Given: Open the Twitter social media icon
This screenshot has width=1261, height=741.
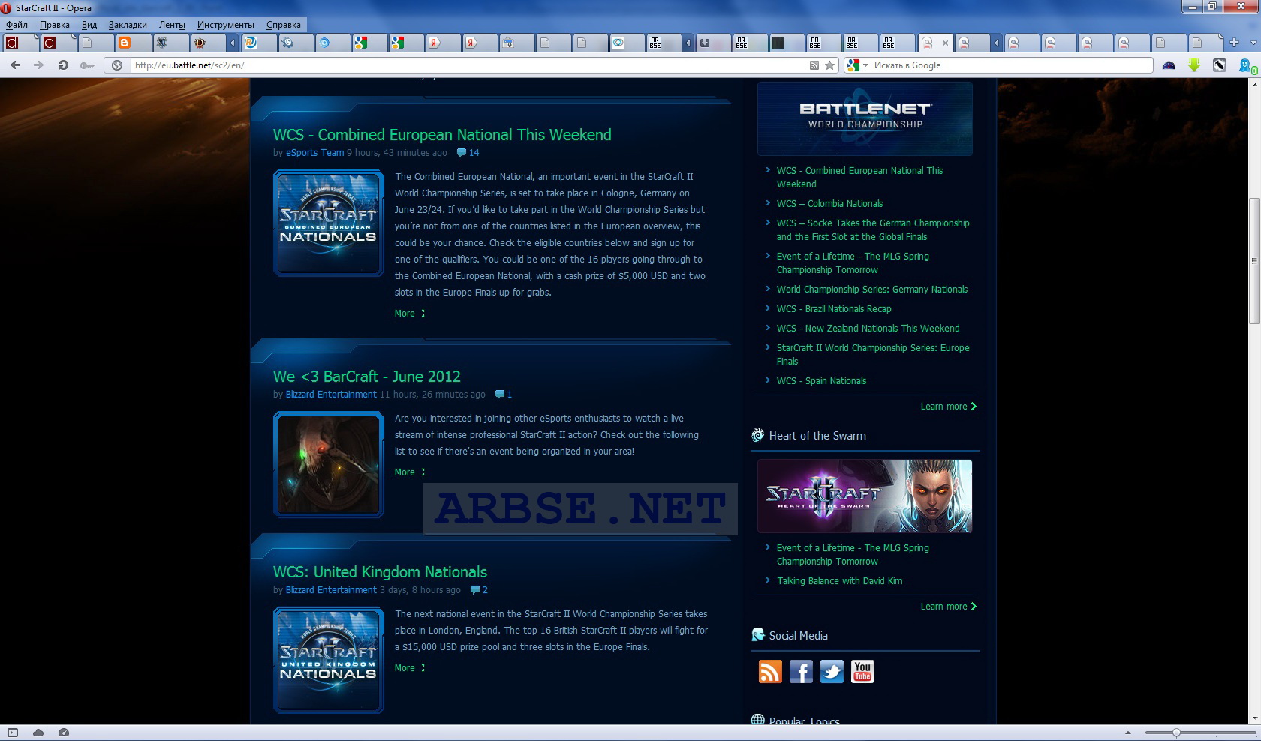Looking at the screenshot, I should click(832, 671).
